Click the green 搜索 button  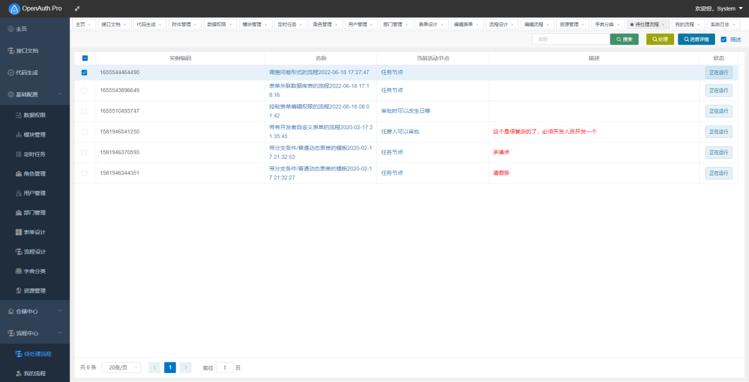point(624,40)
